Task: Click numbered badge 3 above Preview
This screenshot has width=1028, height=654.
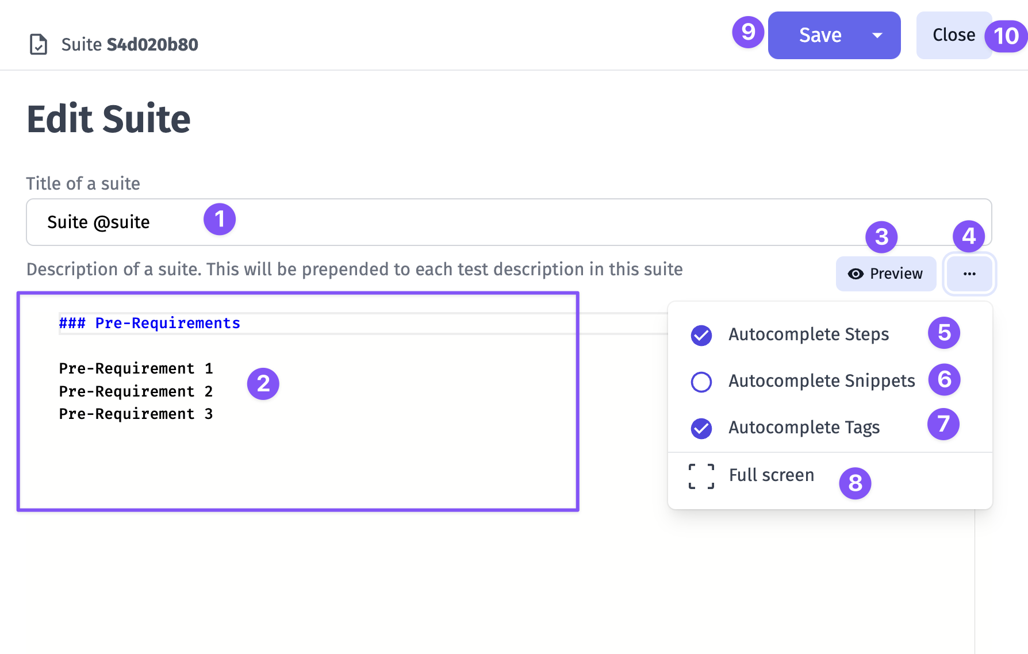Action: coord(881,237)
